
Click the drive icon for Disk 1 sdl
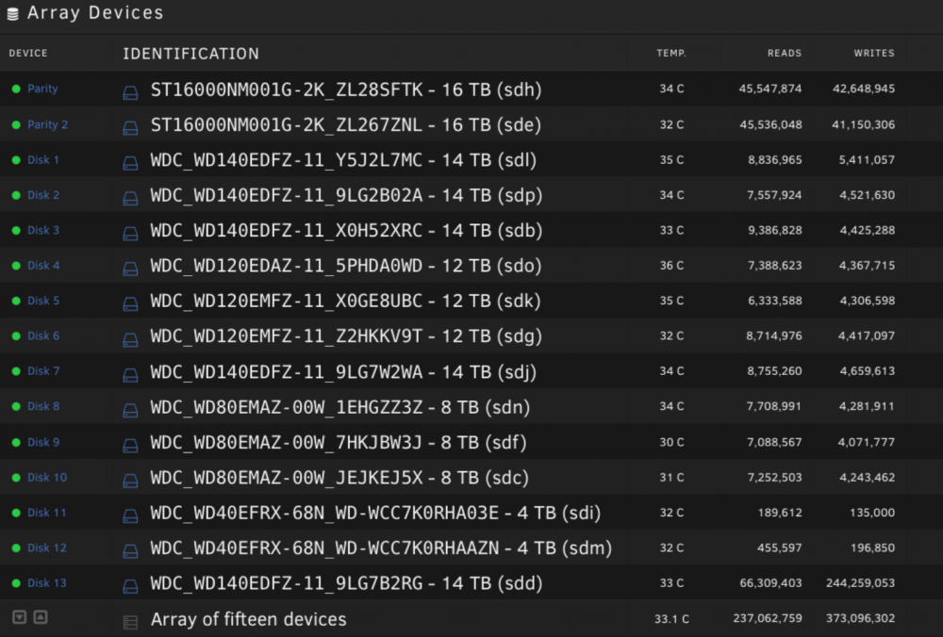(x=130, y=163)
